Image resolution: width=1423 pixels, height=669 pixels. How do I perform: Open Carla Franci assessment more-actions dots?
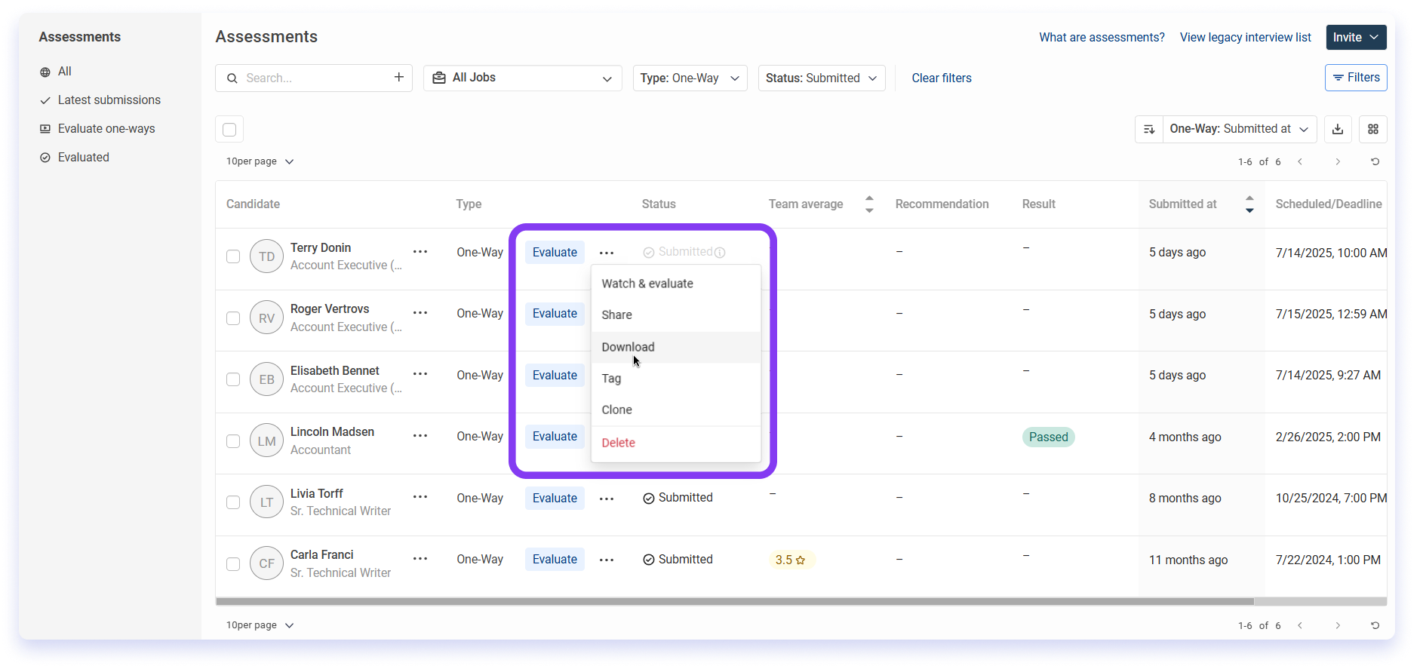click(x=607, y=560)
